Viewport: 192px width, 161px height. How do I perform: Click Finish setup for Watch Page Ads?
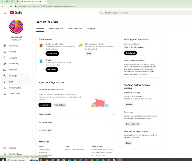[52, 53]
